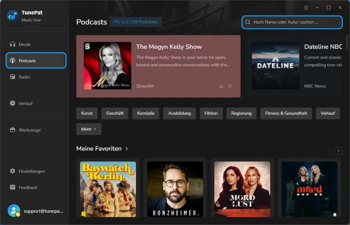
Task: Click the toolbox icon beside Werkzeuge
Action: [x=12, y=129]
